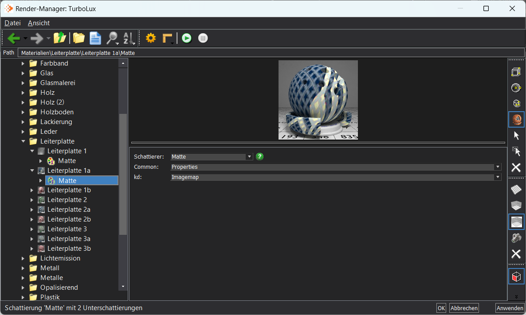The image size is (526, 315).
Task: Toggle the highlighted ground plane icon in sidebar
Action: tap(517, 222)
